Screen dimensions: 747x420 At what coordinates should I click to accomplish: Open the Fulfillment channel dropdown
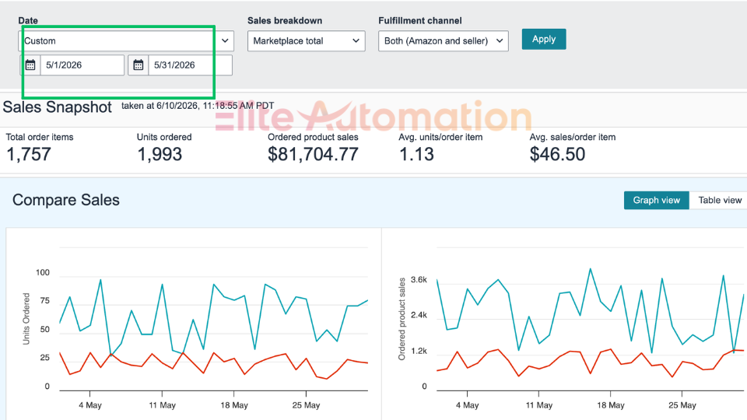(x=444, y=41)
